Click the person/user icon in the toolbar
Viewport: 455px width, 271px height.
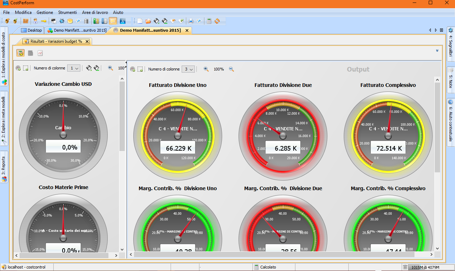pyautogui.click(x=35, y=21)
